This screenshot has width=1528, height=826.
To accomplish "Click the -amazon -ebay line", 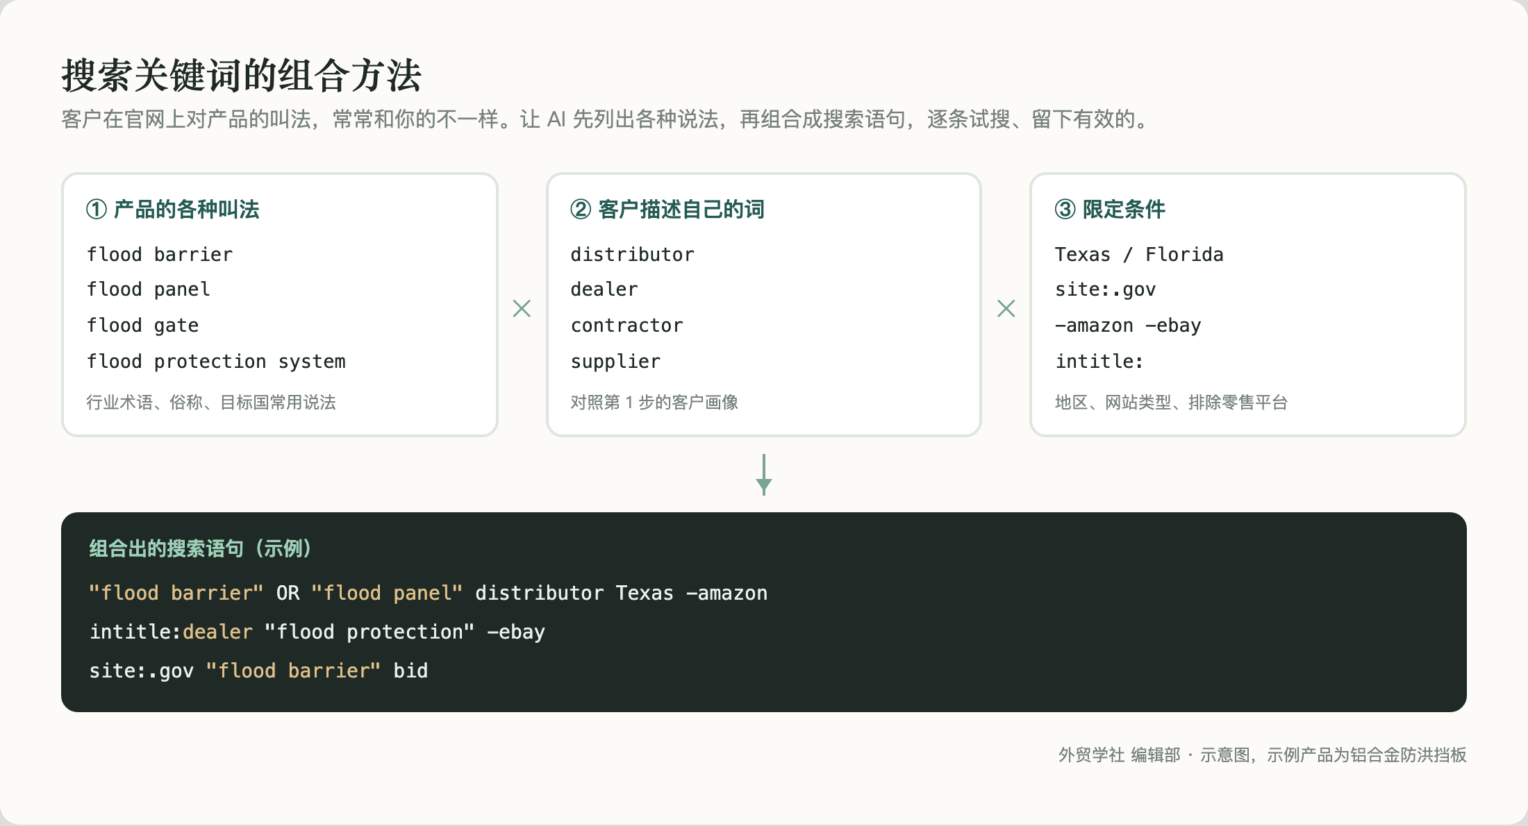I will [x=1128, y=325].
